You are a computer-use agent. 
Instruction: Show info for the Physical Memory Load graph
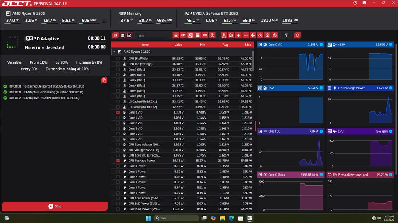391,175
